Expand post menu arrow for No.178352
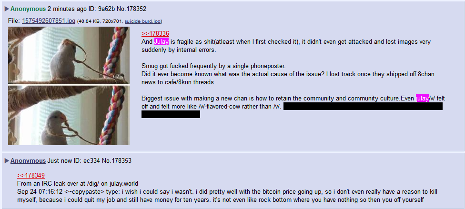The image size is (465, 209). pos(7,9)
